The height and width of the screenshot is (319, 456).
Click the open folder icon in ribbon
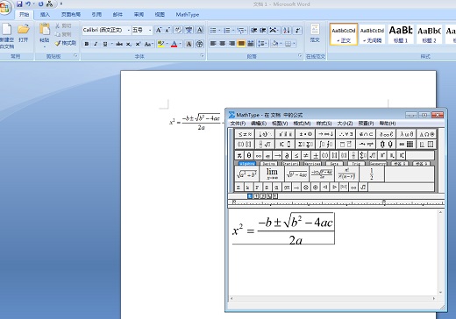tap(24, 29)
